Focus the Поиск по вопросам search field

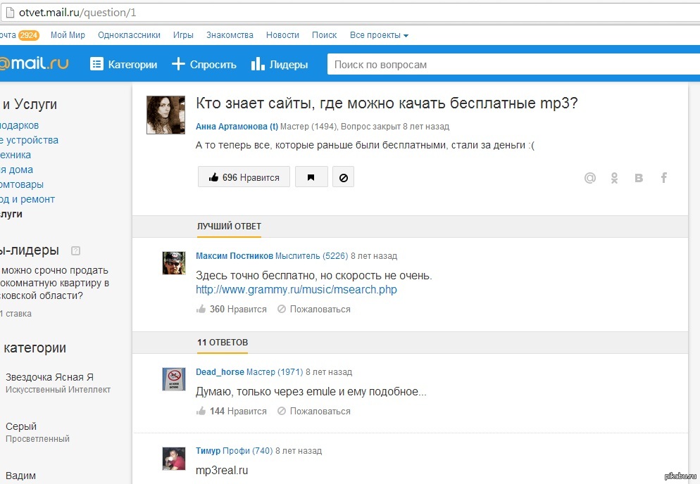pyautogui.click(x=513, y=64)
